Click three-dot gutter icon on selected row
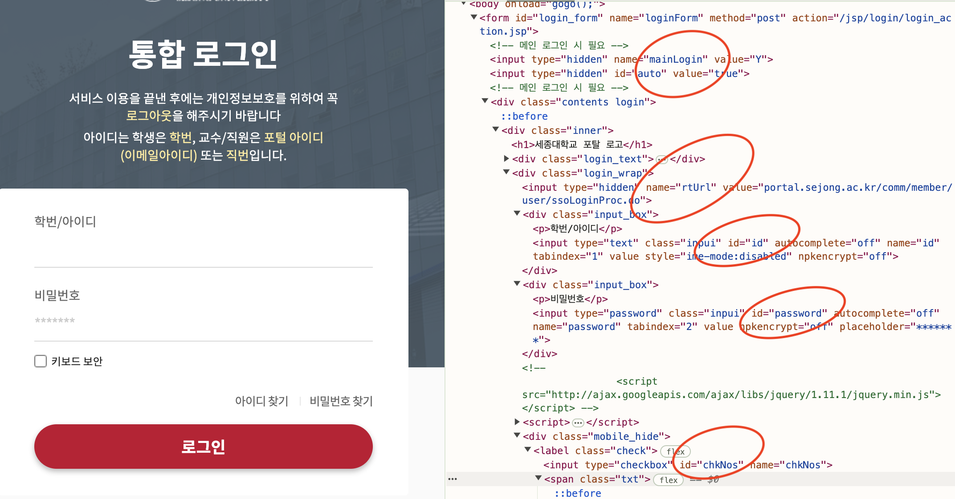Image resolution: width=955 pixels, height=499 pixels. click(453, 479)
